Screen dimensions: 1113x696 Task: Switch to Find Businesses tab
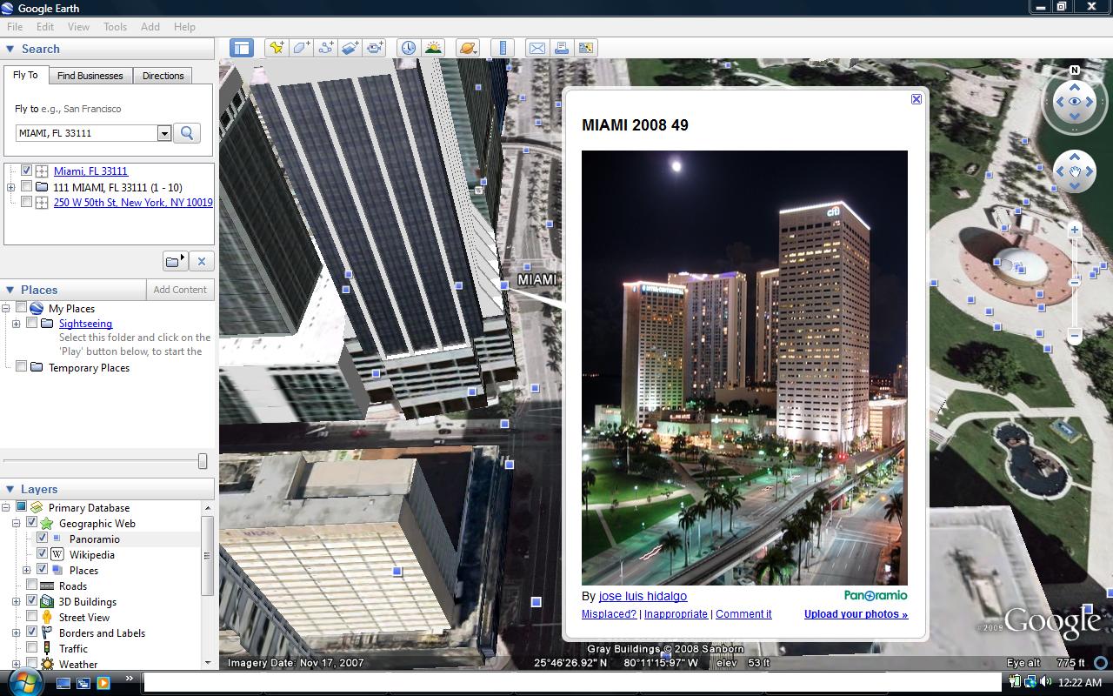pyautogui.click(x=90, y=76)
